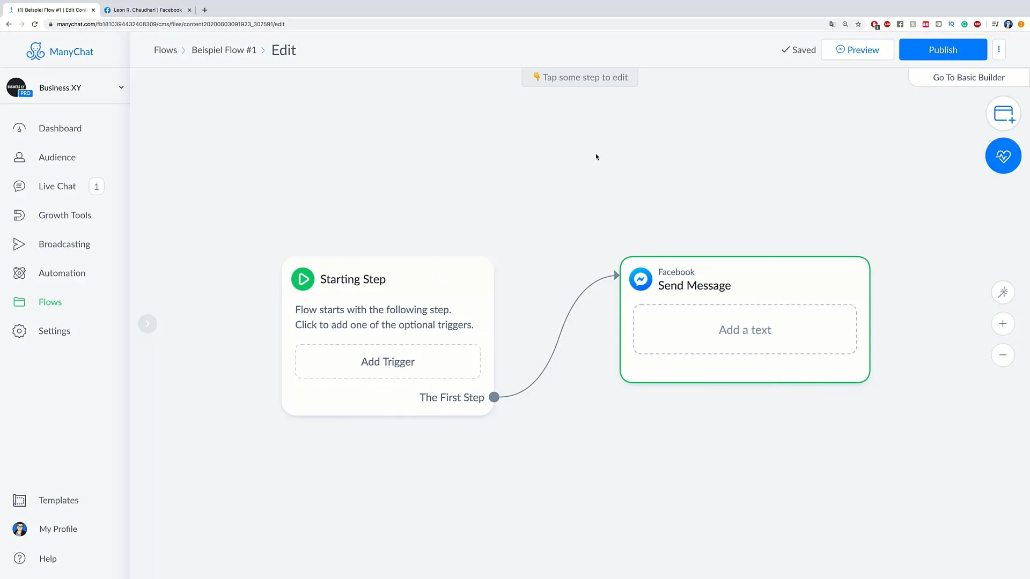
Task: Select the Live Chat menu item
Action: 56,186
